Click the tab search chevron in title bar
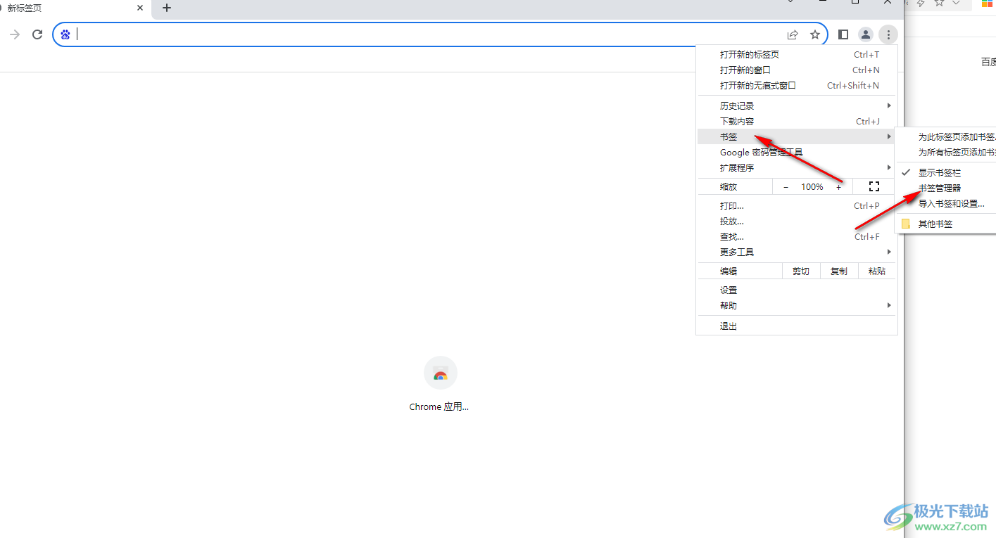Viewport: 996px width, 538px height. tap(790, 2)
